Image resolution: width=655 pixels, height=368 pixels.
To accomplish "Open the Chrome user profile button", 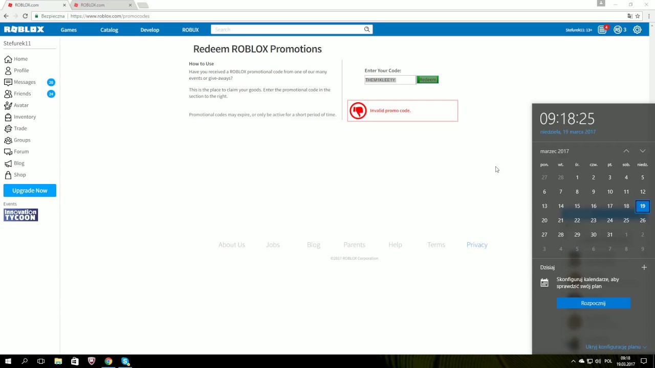I will (x=601, y=4).
